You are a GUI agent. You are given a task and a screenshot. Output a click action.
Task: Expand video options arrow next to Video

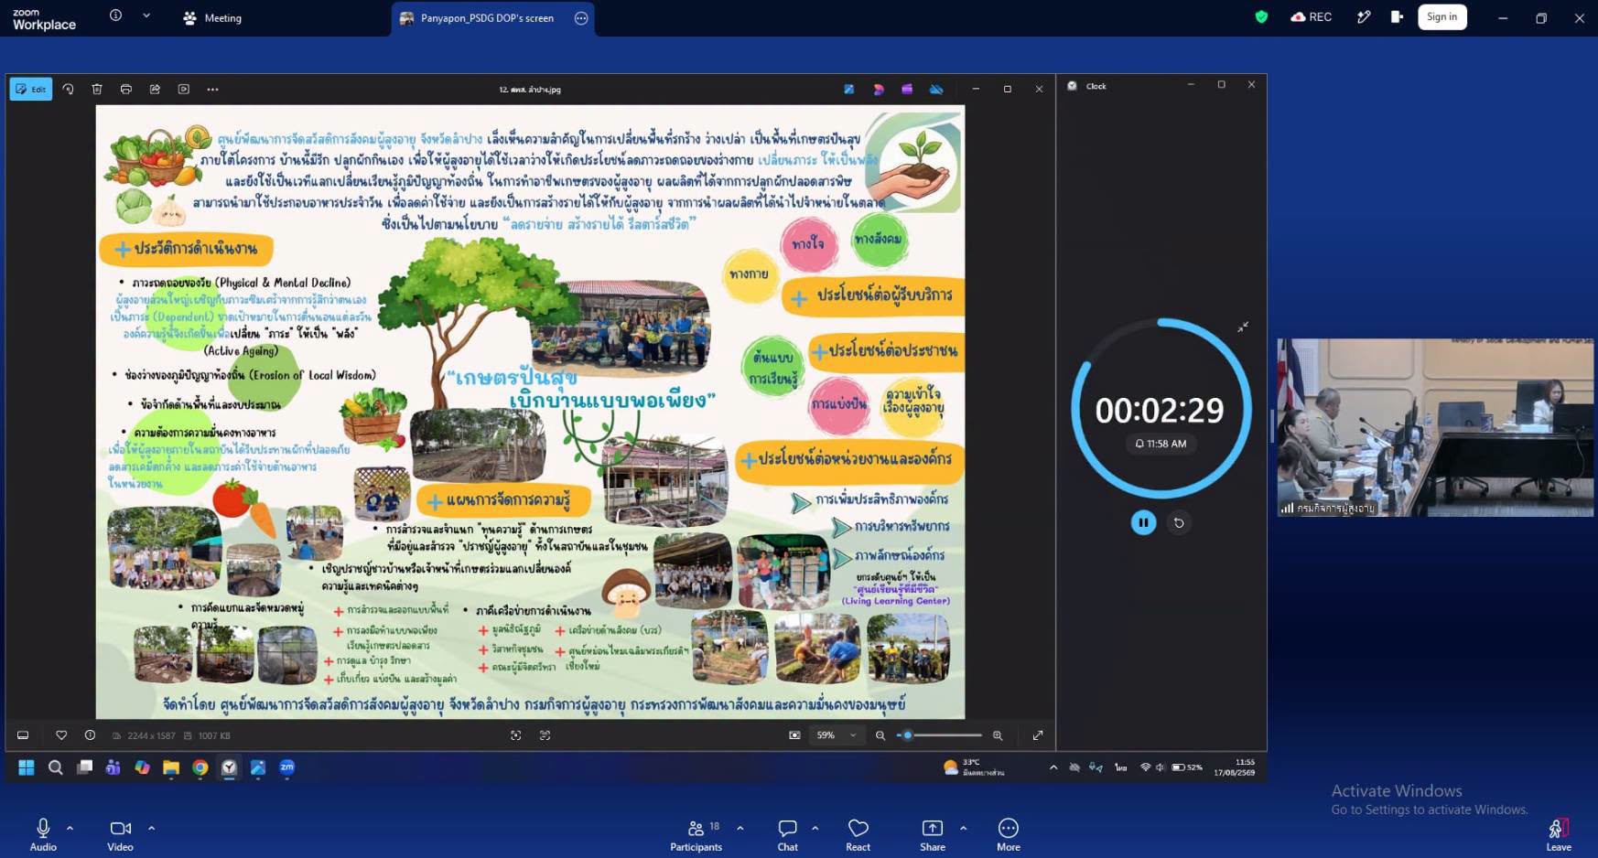151,828
